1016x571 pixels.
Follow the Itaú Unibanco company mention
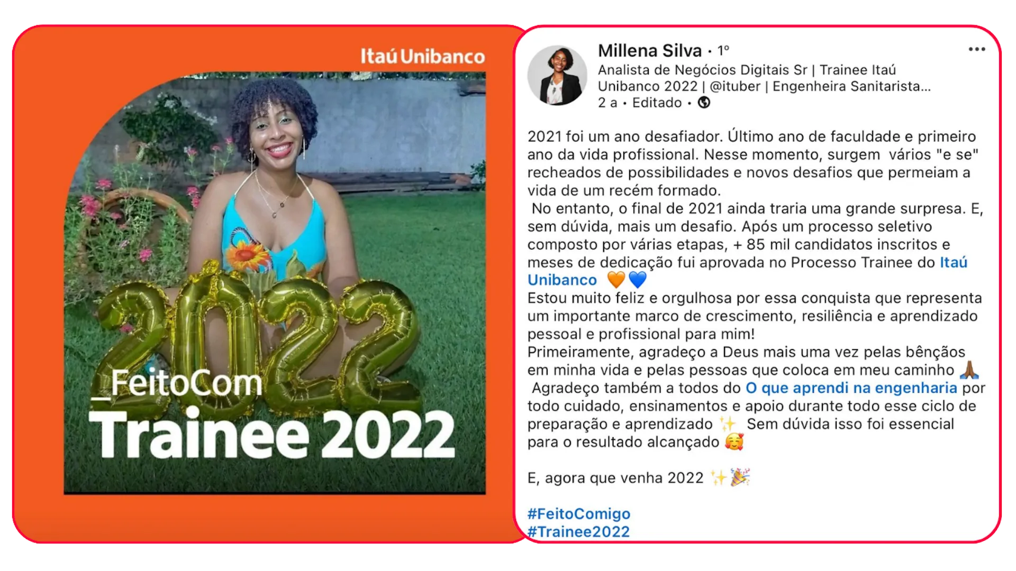747,271
